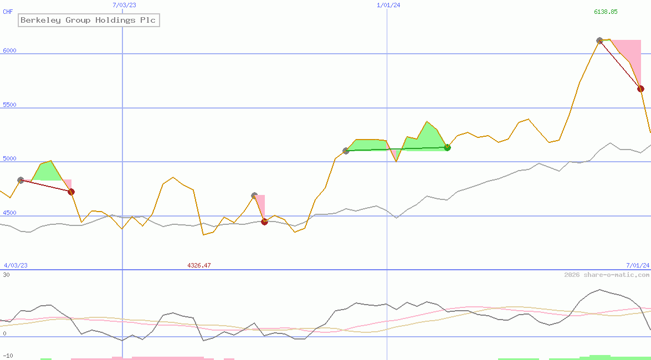Click the gray marker starting the mid-chart green trendline
Screen dimensions: 651x360
[x=346, y=150]
